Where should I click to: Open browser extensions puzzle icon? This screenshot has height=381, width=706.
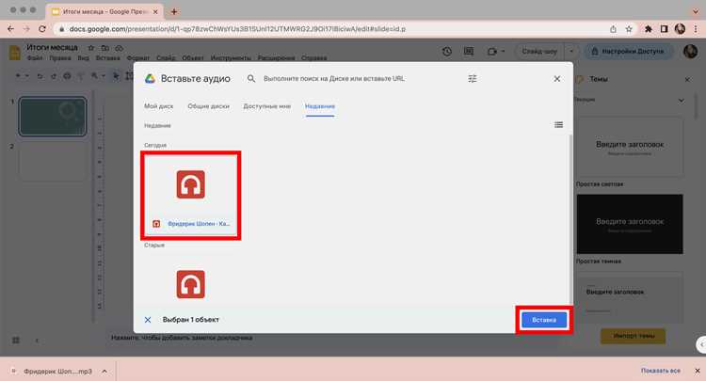click(x=649, y=29)
